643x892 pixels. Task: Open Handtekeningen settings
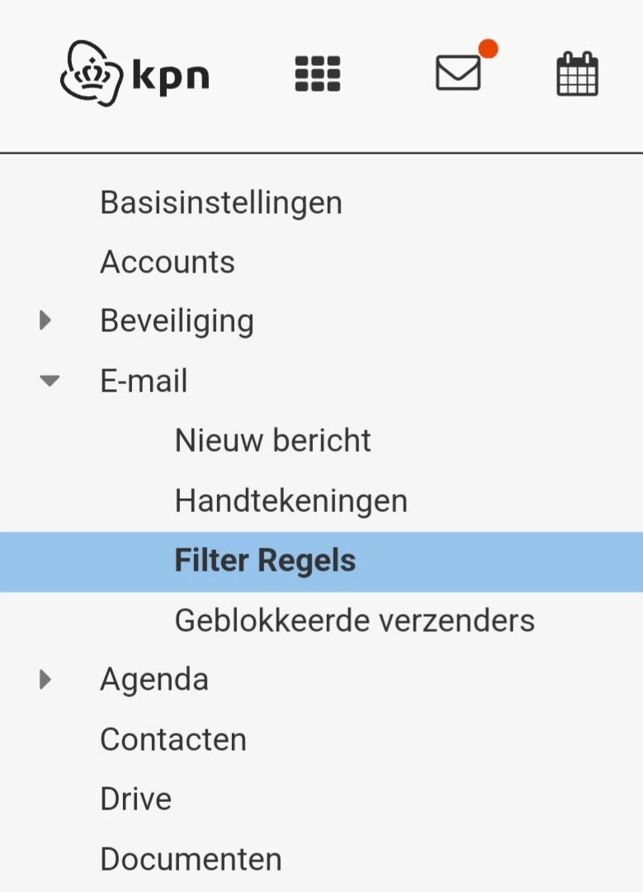(x=291, y=501)
